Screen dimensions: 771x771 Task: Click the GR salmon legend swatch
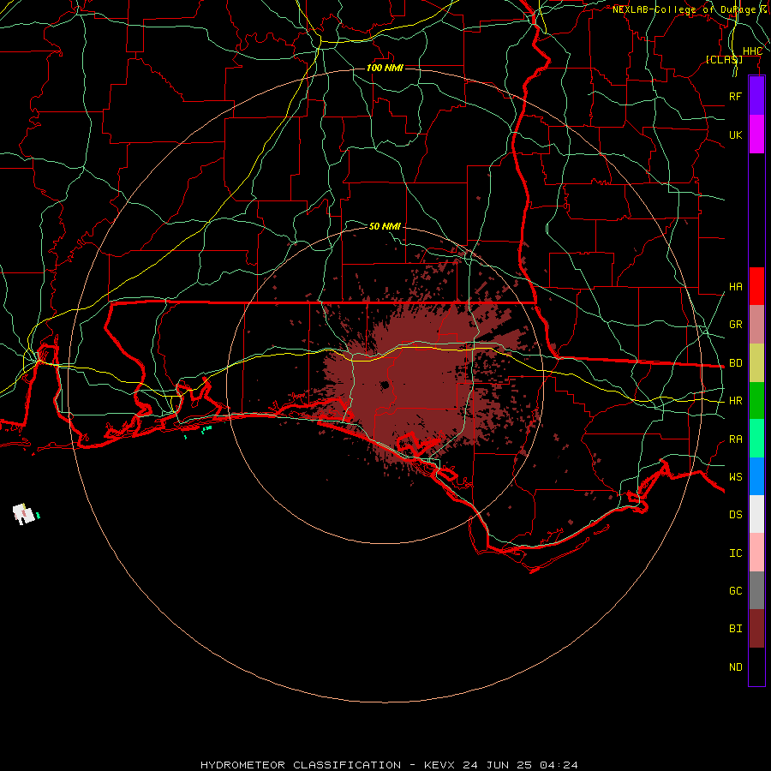(x=756, y=324)
